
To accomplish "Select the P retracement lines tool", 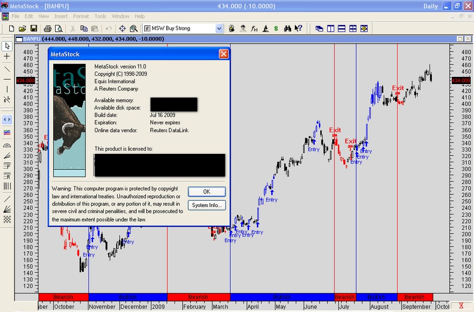I will coord(7,166).
